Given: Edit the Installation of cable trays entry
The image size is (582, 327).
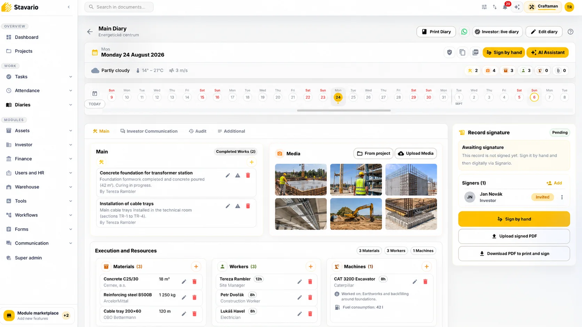Looking at the screenshot, I should [x=228, y=206].
